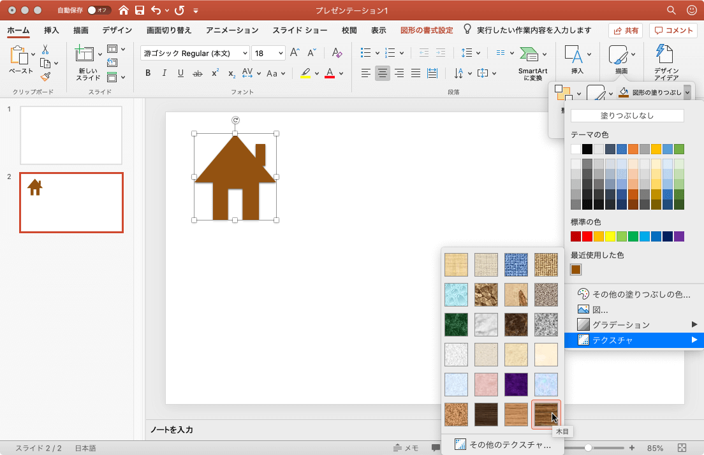Click the Format Painter brush icon
This screenshot has width=704, height=455.
[x=45, y=76]
